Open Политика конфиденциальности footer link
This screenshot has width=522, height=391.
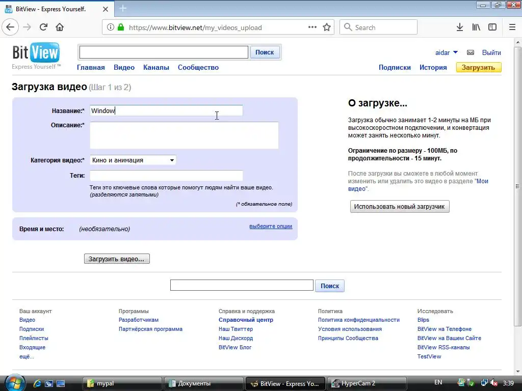(x=358, y=320)
